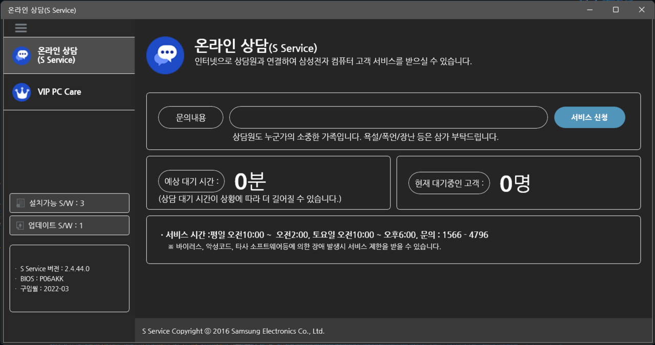Click the update icon beside 업데이트 S/W
This screenshot has width=655, height=345.
pos(20,225)
